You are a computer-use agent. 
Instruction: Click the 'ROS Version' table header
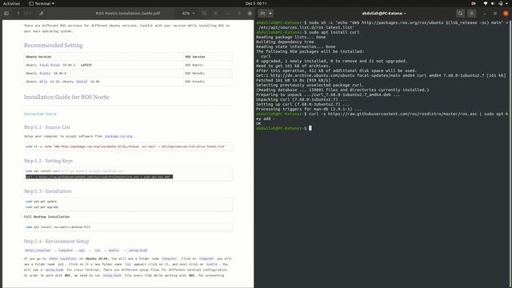click(195, 57)
